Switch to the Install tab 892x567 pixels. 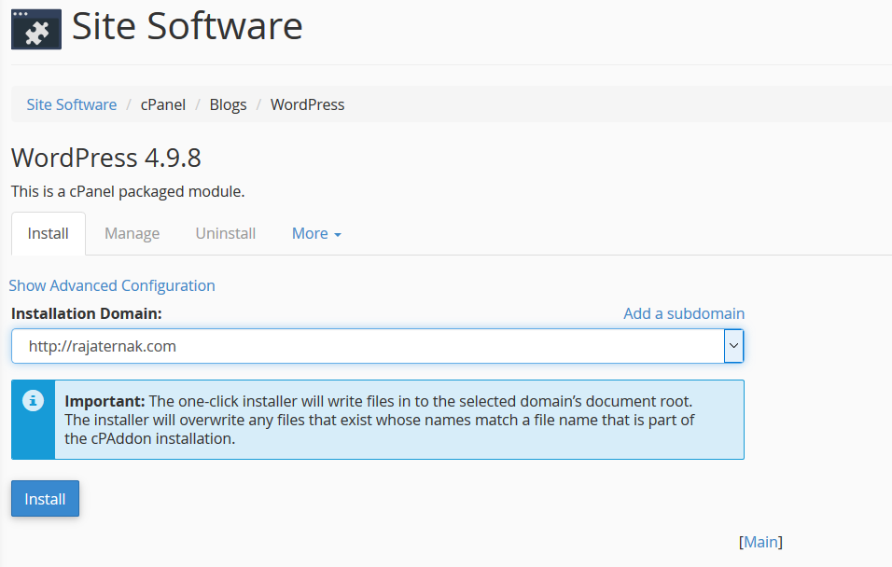click(x=49, y=233)
